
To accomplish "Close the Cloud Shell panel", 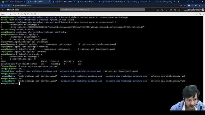I will 203,14.
